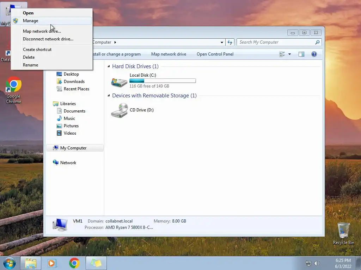The height and width of the screenshot is (270, 361).
Task: Toggle the preview pane icon
Action: click(x=301, y=54)
